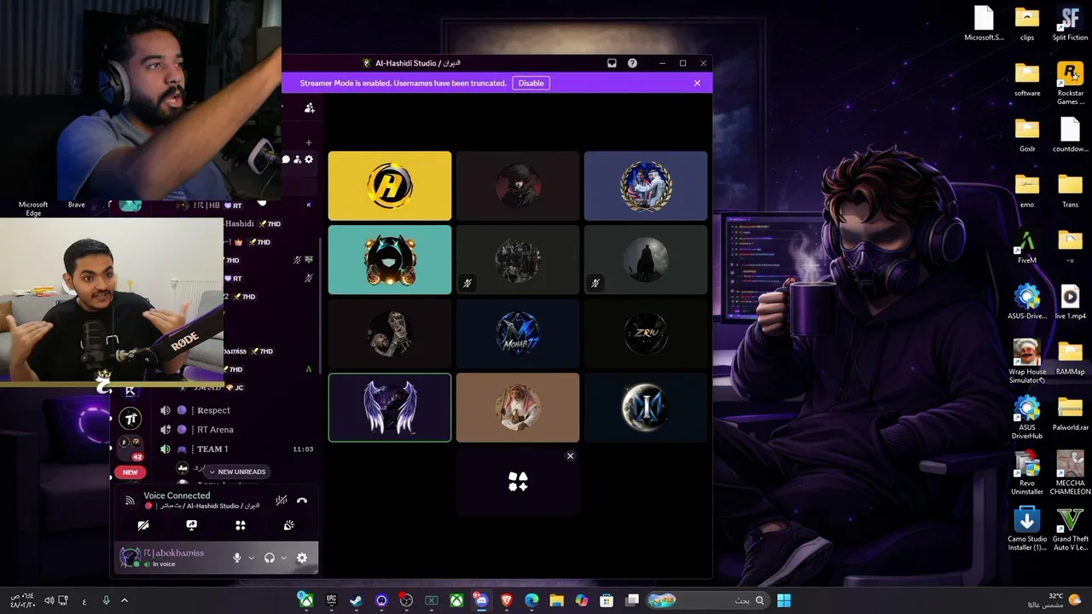The image size is (1092, 614).
Task: Open Discord from the taskbar
Action: tap(482, 600)
